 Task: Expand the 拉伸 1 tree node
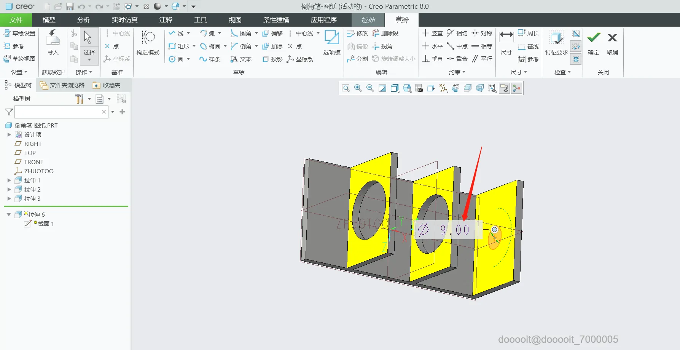(x=9, y=181)
